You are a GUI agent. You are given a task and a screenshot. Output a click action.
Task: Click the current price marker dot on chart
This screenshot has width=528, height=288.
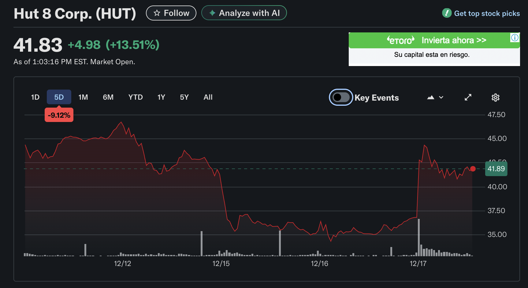pyautogui.click(x=473, y=169)
